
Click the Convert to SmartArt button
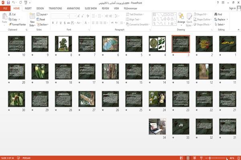(137, 24)
